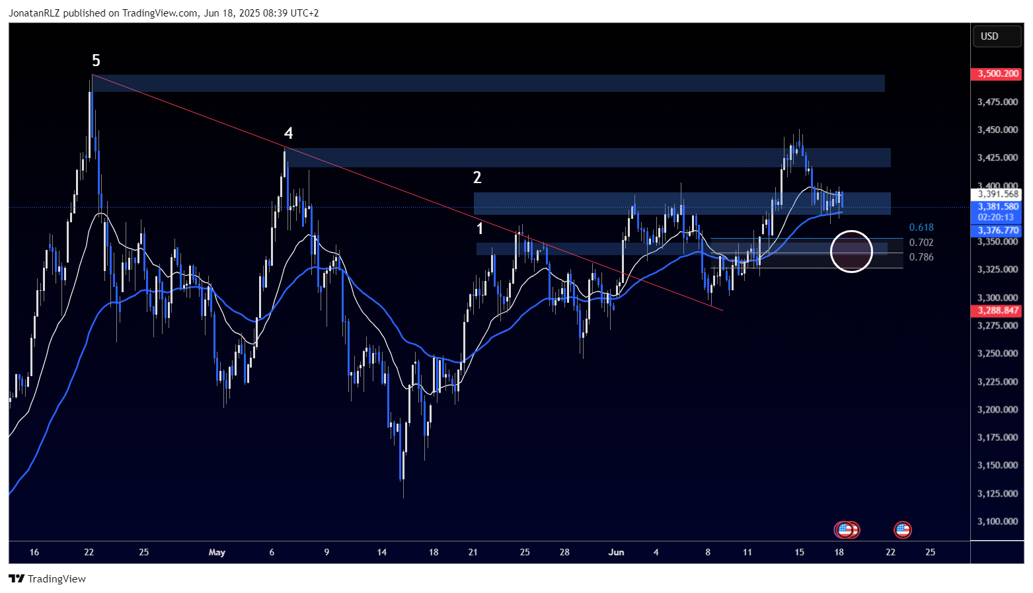Open the front US flag event icon near Jun 18
The image size is (1033, 593).
(844, 530)
